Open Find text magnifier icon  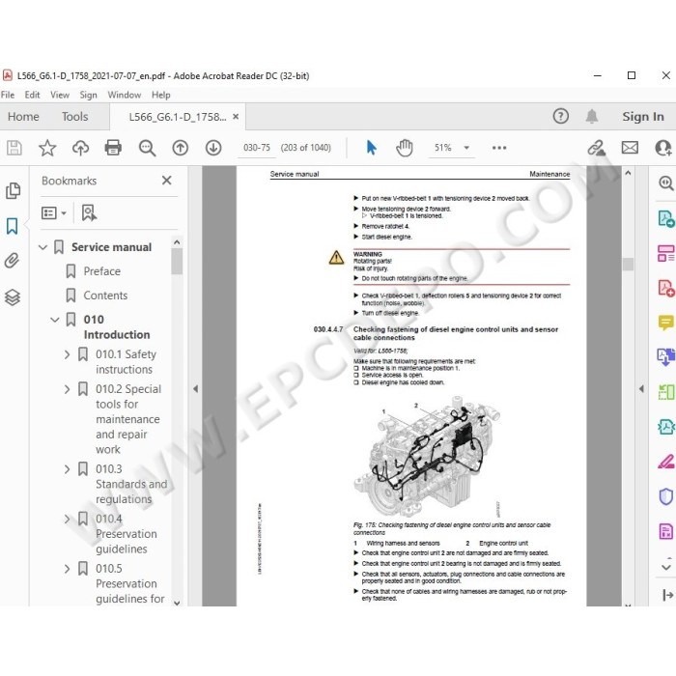pyautogui.click(x=147, y=148)
